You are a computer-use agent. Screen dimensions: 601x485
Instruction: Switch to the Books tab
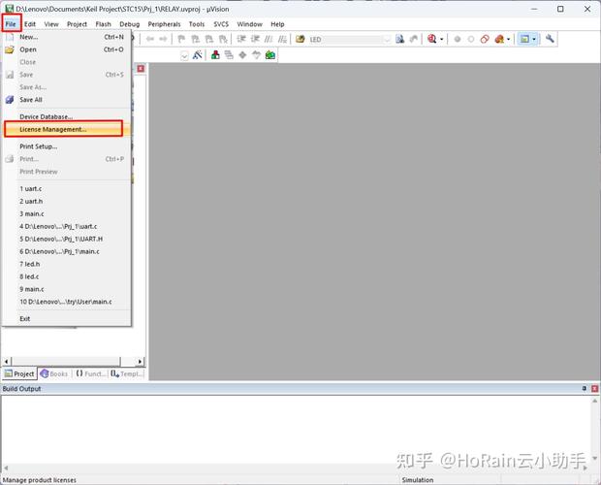point(54,373)
